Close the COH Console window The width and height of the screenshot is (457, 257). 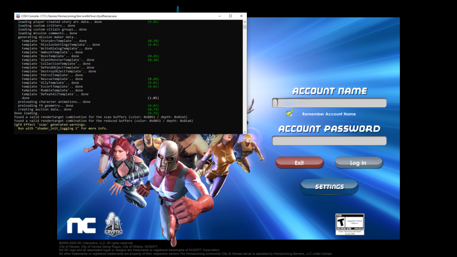click(241, 16)
